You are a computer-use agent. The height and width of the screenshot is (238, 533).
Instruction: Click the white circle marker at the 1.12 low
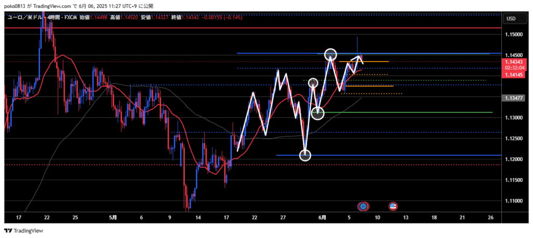pyautogui.click(x=305, y=155)
